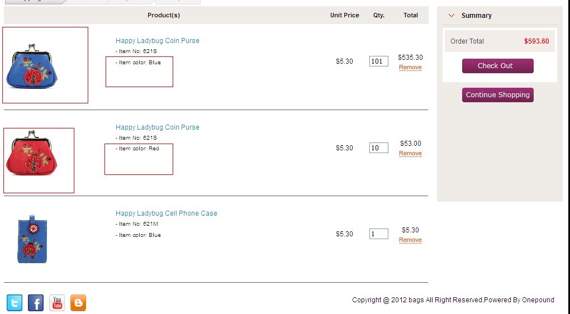This screenshot has height=314, width=570.
Task: Open Happy Ladybug Cell Phone Case link
Action: 166,213
